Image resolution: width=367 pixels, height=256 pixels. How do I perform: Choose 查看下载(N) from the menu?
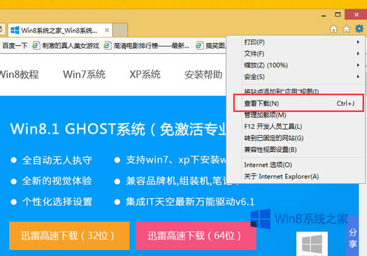click(298, 103)
